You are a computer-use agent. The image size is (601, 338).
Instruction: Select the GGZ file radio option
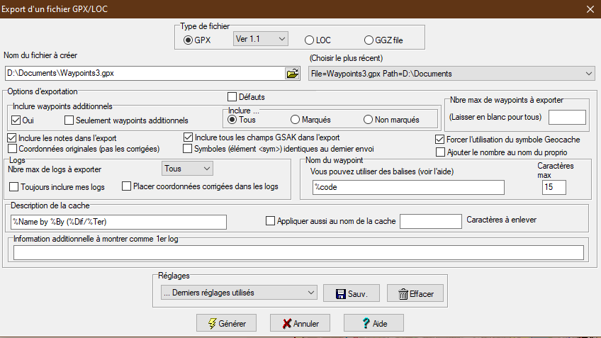[x=369, y=40]
